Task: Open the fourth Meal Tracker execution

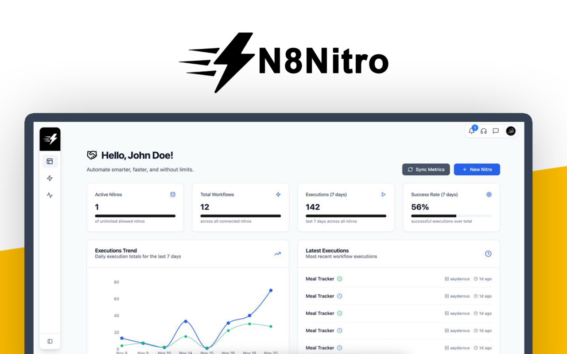Action: pos(399,331)
